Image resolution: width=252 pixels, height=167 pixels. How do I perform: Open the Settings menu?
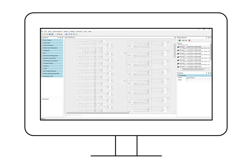coord(72,32)
